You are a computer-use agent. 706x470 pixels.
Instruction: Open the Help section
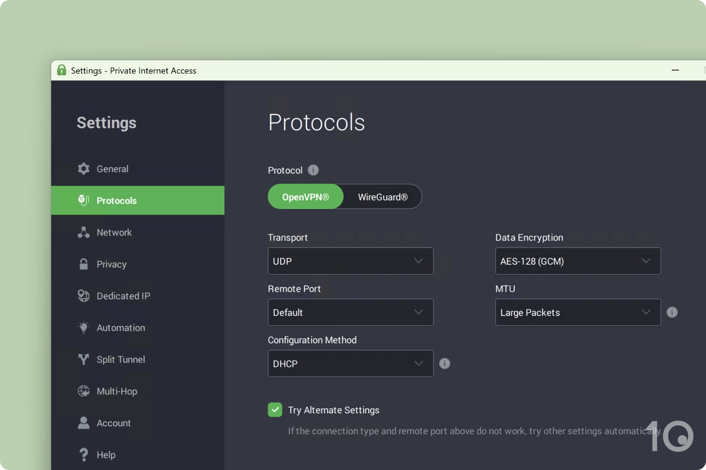click(x=84, y=454)
